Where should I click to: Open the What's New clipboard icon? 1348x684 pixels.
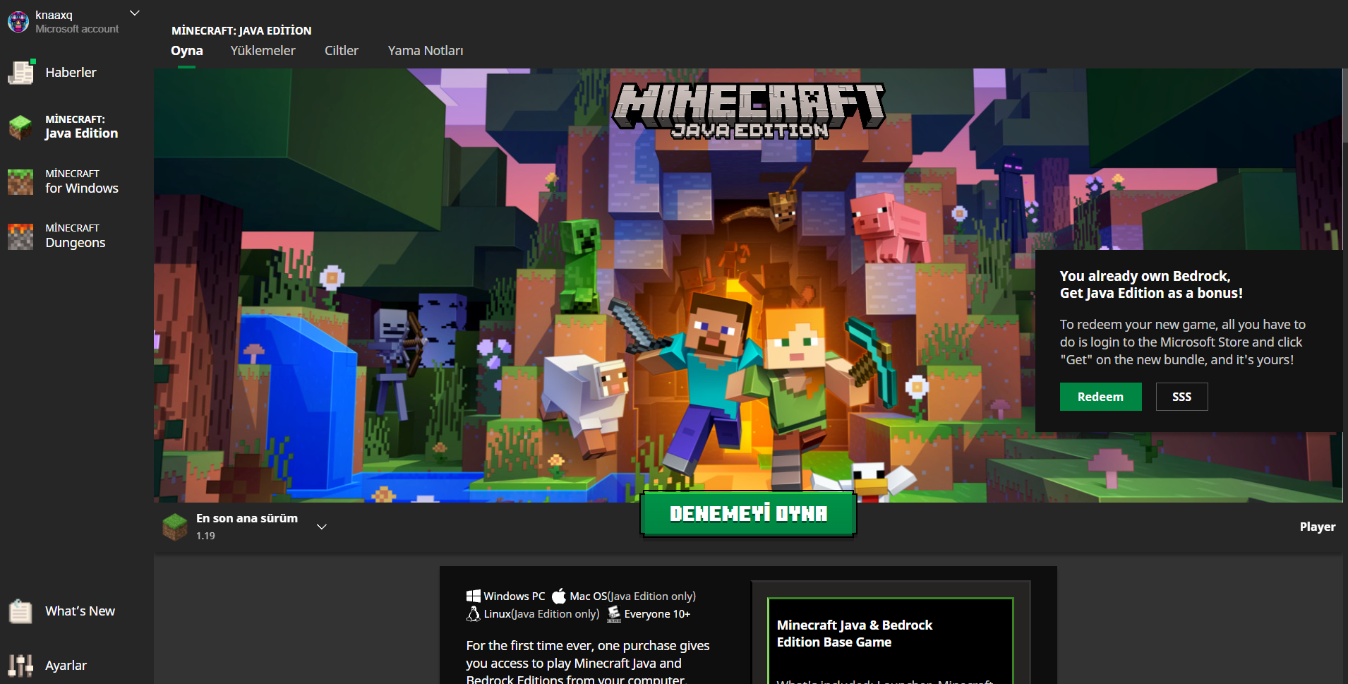click(20, 611)
